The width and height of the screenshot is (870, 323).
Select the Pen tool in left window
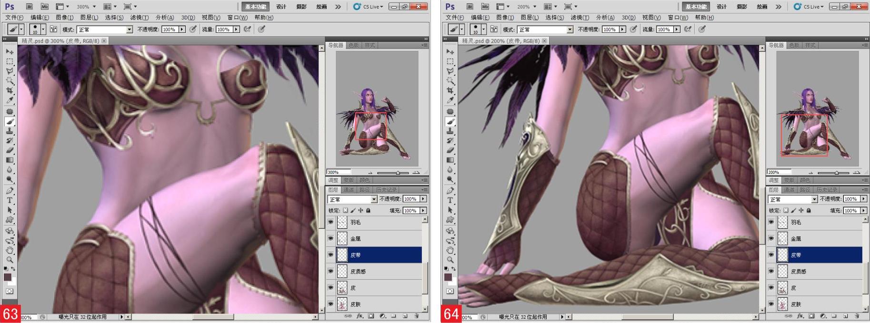coord(10,190)
